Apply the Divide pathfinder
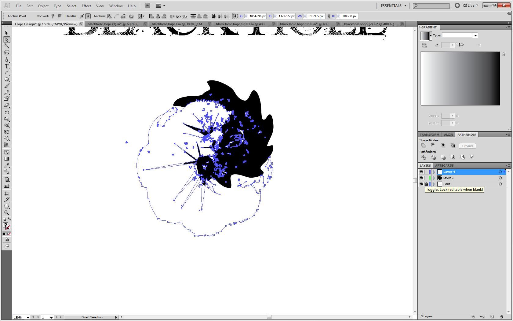This screenshot has width=513, height=321. tap(424, 157)
